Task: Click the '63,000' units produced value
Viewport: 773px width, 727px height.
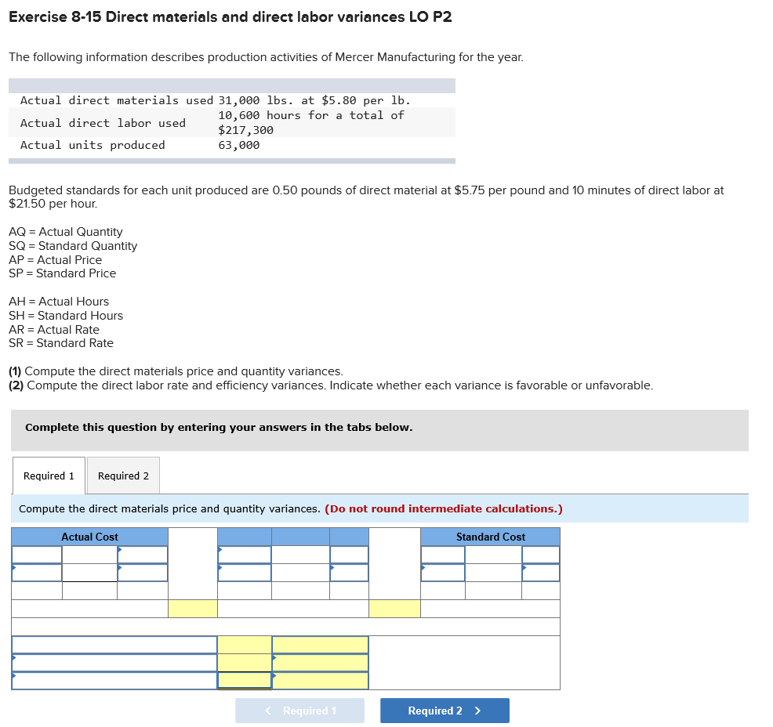Action: click(x=239, y=145)
